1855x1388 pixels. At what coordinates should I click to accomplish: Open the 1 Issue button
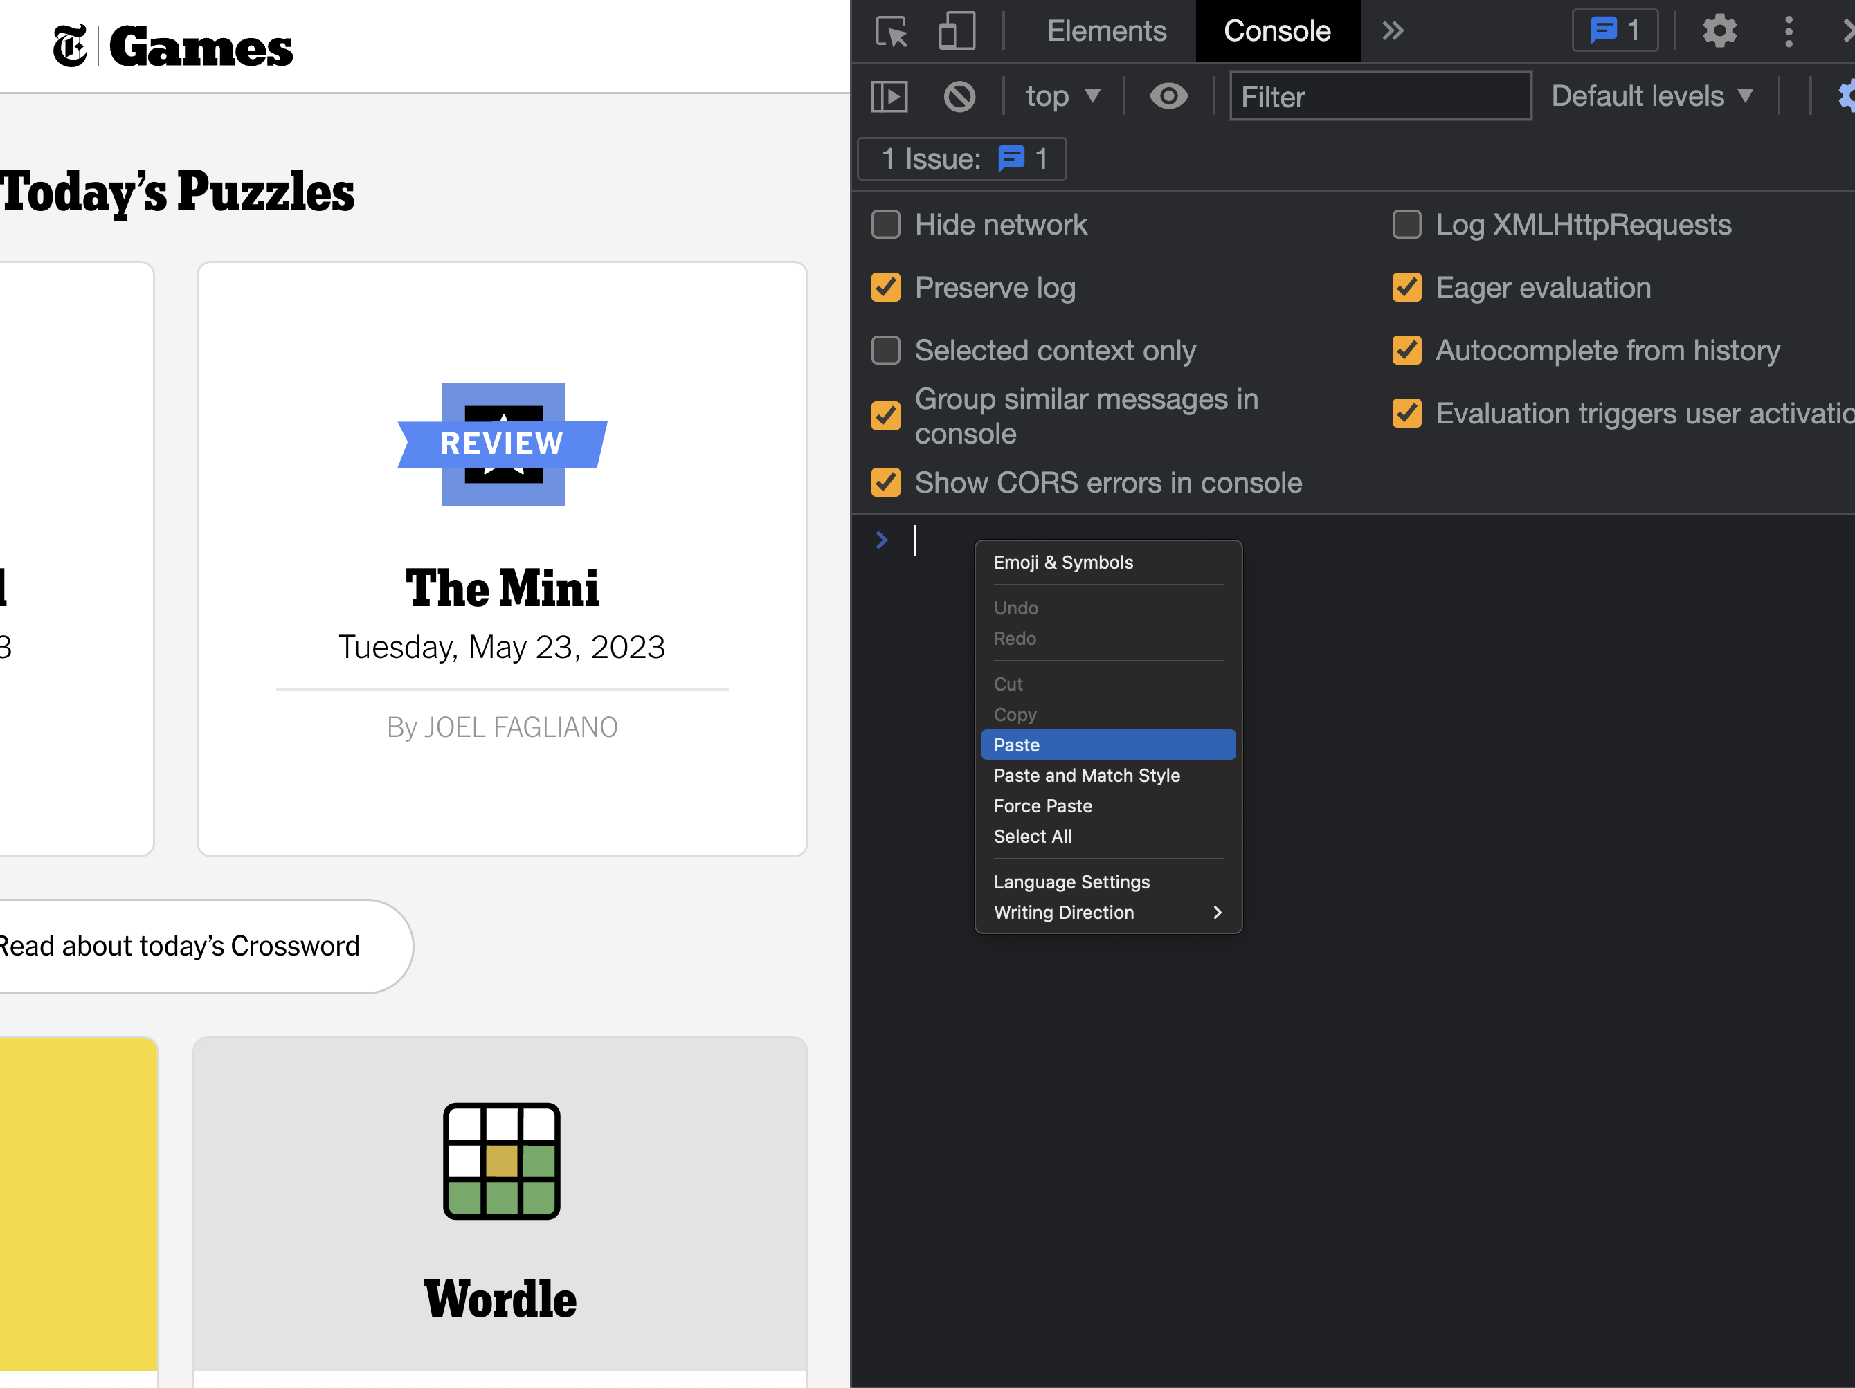tap(962, 158)
